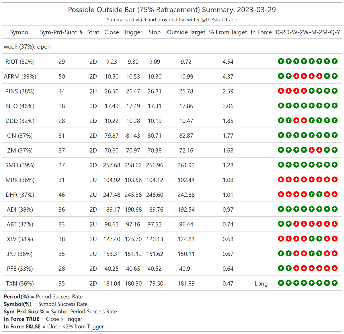The image size is (344, 334).
Task: Click DDD row's yearly (Y) green up arrow
Action: (335, 120)
